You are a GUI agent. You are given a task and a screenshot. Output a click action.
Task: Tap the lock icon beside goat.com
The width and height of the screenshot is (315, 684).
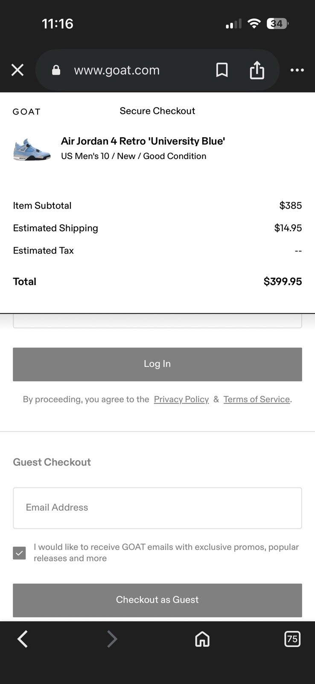point(56,70)
